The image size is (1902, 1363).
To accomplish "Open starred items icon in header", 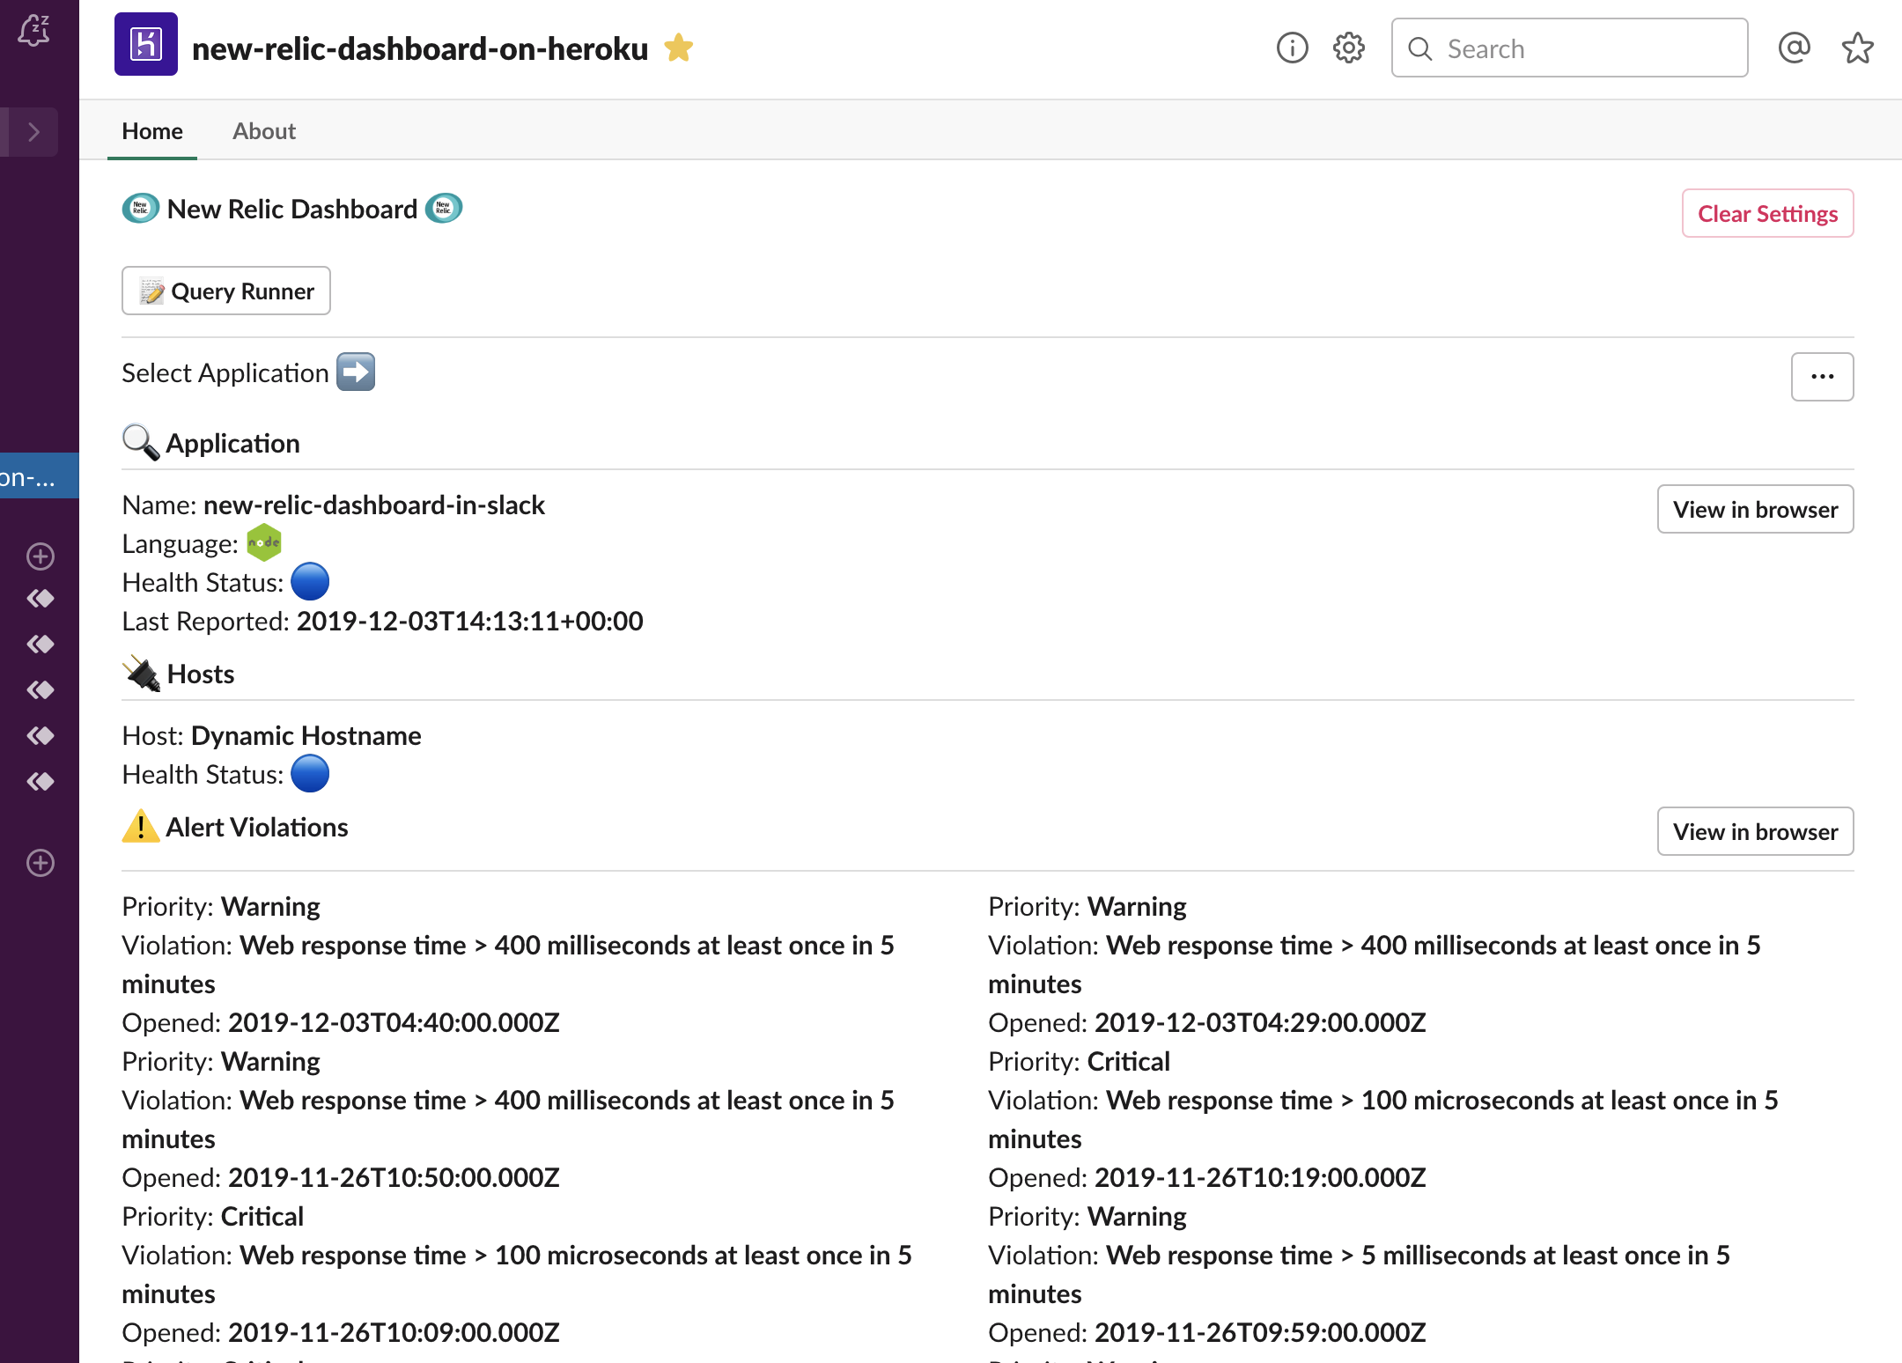I will tap(1857, 48).
